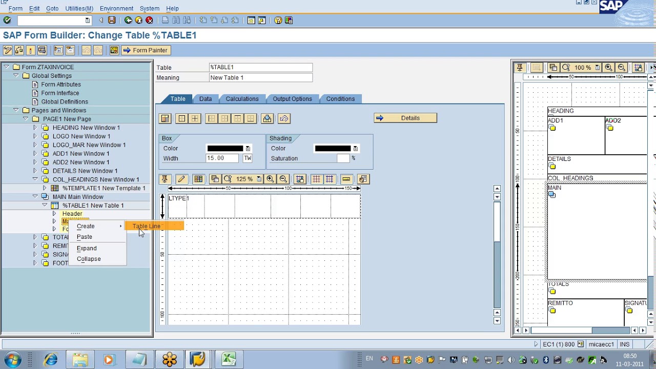The image size is (656, 369).
Task: Open Excel from the Windows taskbar
Action: 229,359
